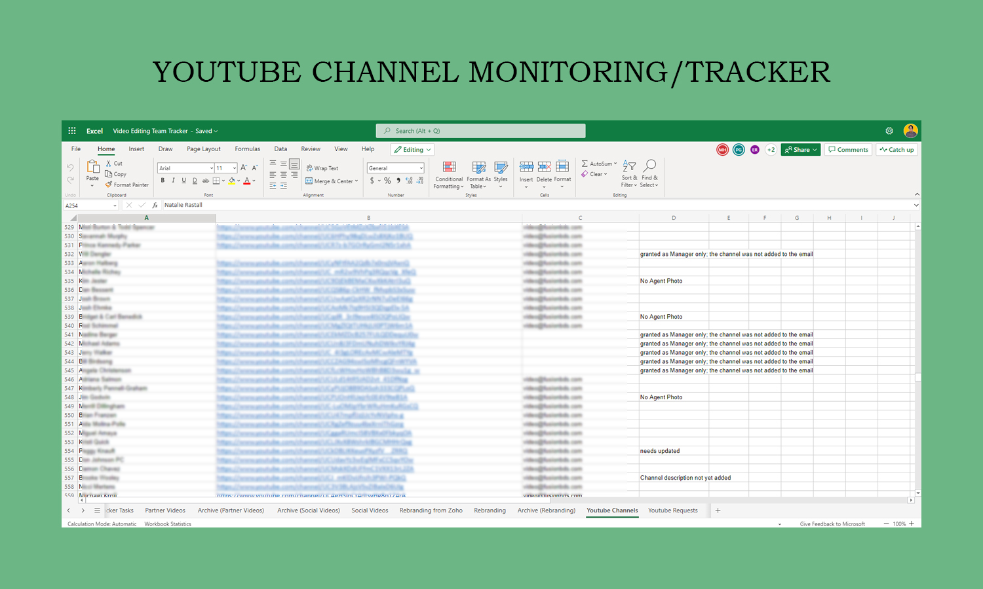This screenshot has width=983, height=589.
Task: Click the Redo arrow
Action: [70, 180]
